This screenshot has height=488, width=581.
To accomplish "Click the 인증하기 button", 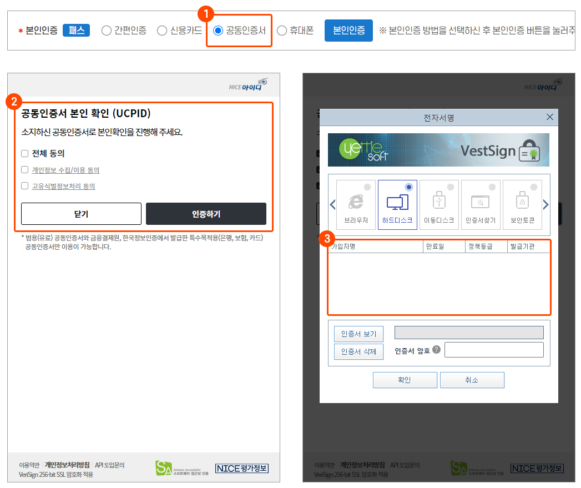I will [206, 214].
